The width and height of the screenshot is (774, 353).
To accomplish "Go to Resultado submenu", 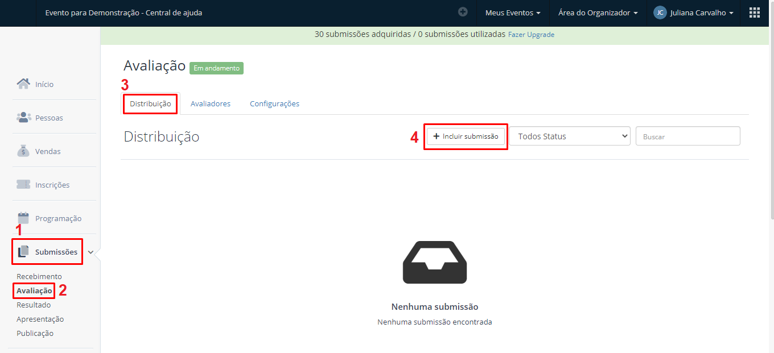I will pyautogui.click(x=34, y=305).
